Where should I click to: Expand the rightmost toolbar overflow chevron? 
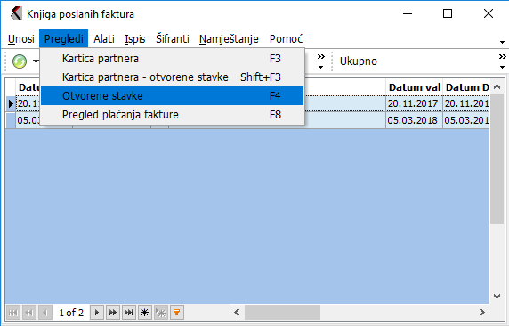click(502, 61)
